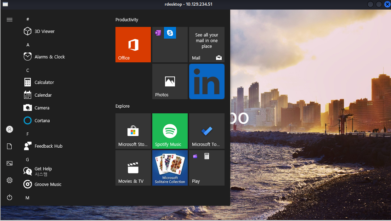Open the Microsoft To Do tile

coord(207,131)
